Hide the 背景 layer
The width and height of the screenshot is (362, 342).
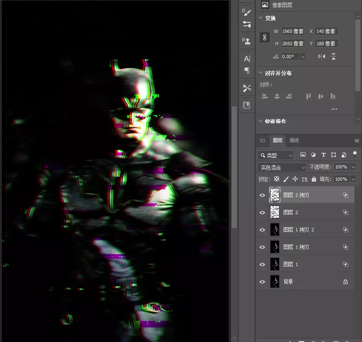(x=262, y=282)
